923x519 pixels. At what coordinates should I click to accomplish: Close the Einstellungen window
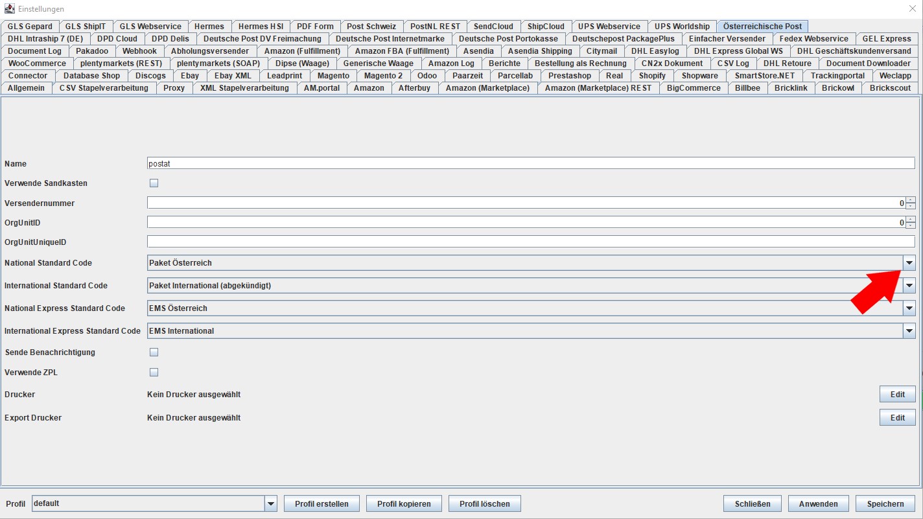tap(913, 8)
